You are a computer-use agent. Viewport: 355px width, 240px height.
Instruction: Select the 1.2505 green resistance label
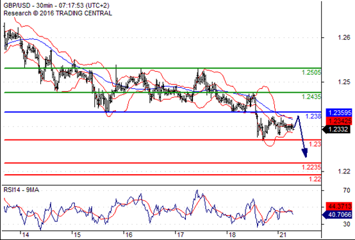pyautogui.click(x=311, y=72)
